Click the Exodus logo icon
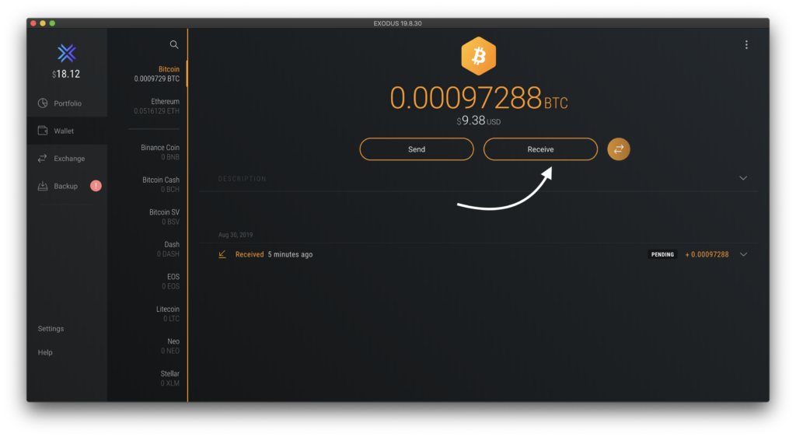Viewport: 796px width, 437px height. coord(67,54)
